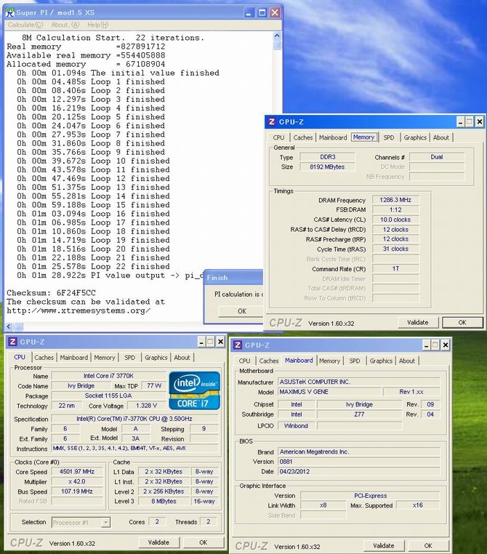The height and width of the screenshot is (554, 487).
Task: Open the Help menu in Super PI
Action: 98,25
